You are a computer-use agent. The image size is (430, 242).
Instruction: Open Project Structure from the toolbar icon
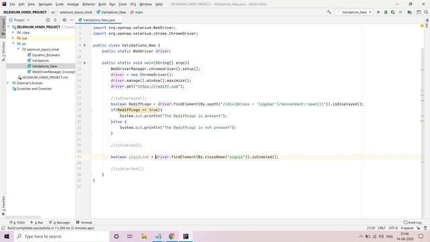[409, 12]
